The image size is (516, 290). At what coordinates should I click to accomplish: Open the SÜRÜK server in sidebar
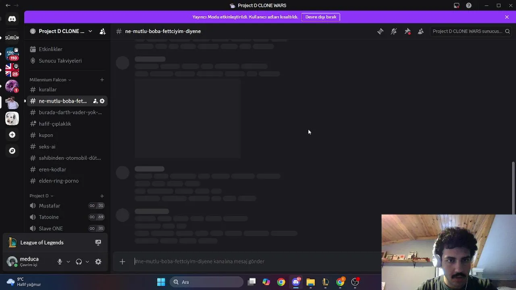(x=12, y=37)
